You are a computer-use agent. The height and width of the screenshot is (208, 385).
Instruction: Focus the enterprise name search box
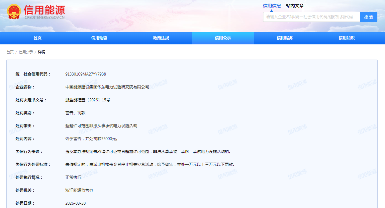(311, 17)
